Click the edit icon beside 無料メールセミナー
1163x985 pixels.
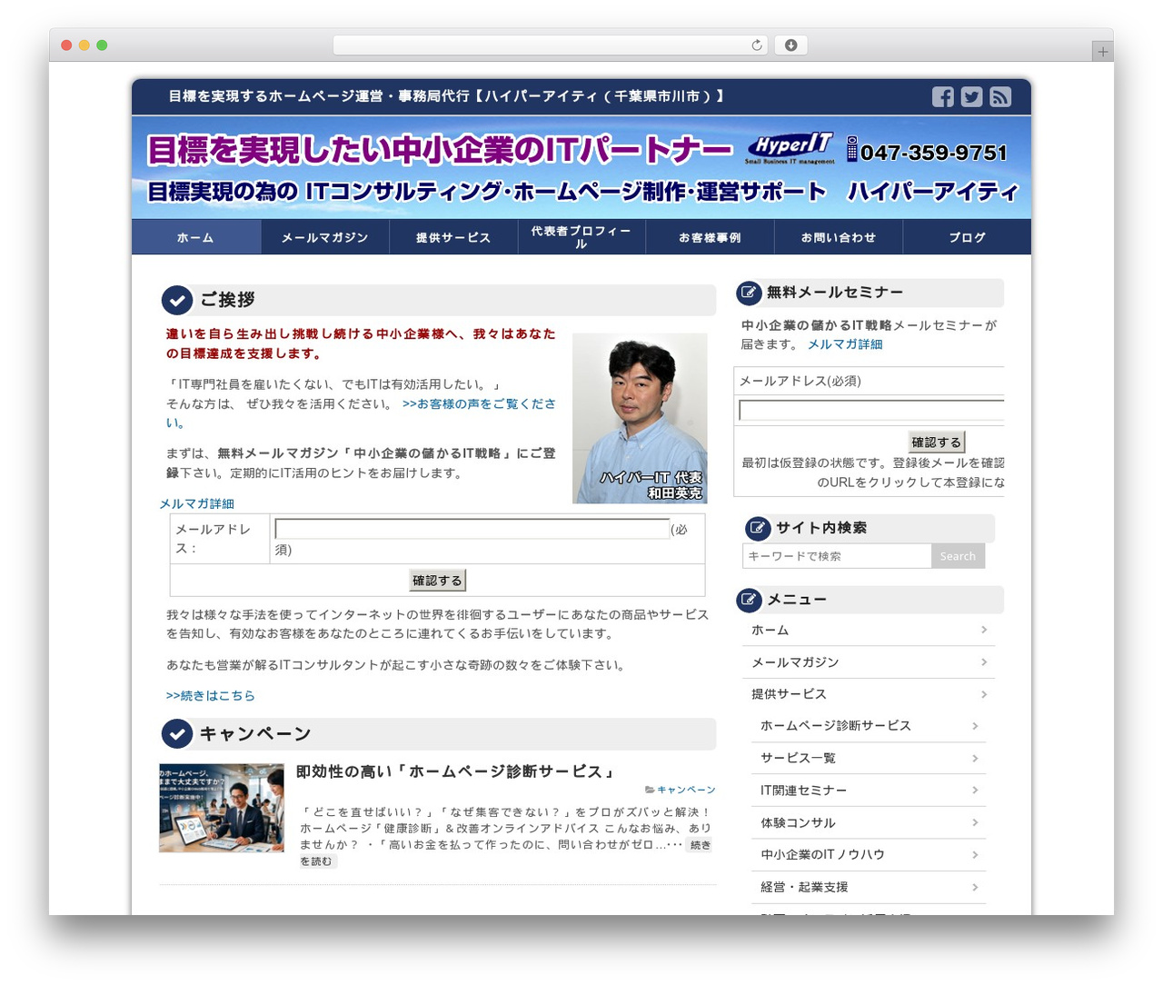pos(749,293)
